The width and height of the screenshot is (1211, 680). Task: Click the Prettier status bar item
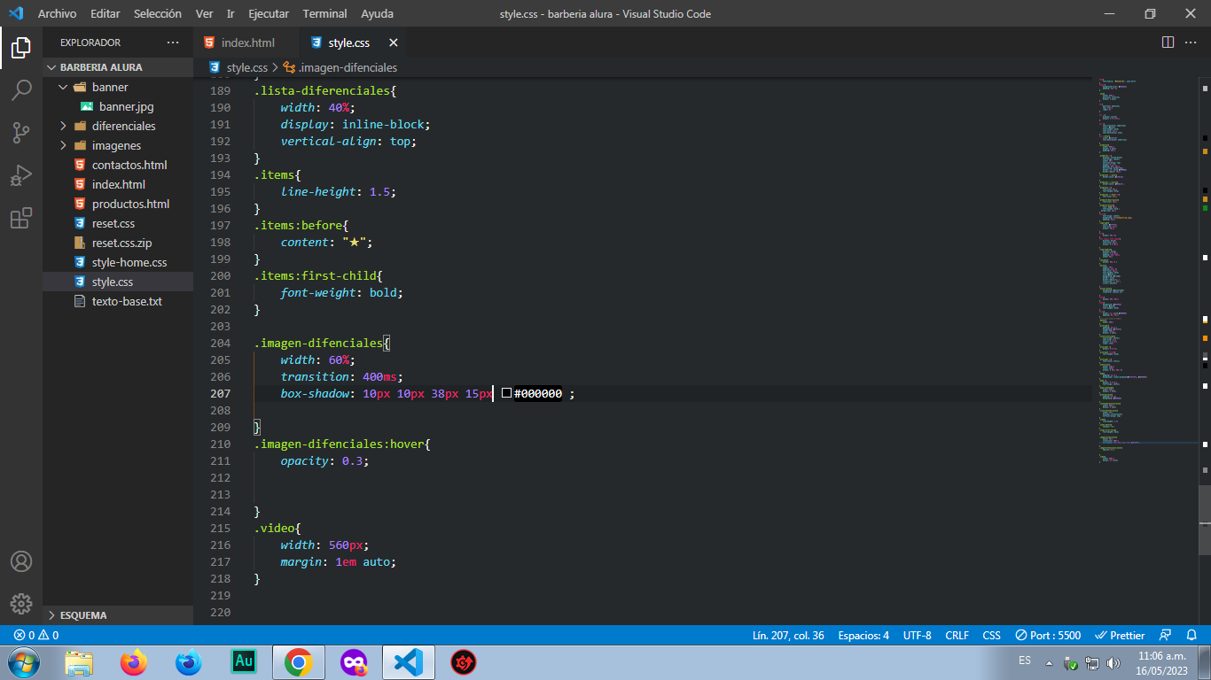[1121, 635]
